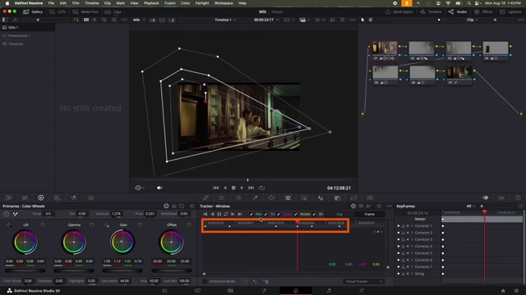
Task: Switch tracker to Clip mode tab
Action: 339,214
